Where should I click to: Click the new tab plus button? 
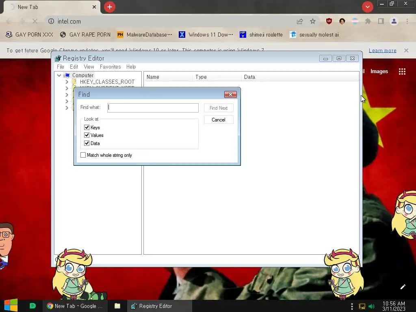pyautogui.click(x=110, y=7)
